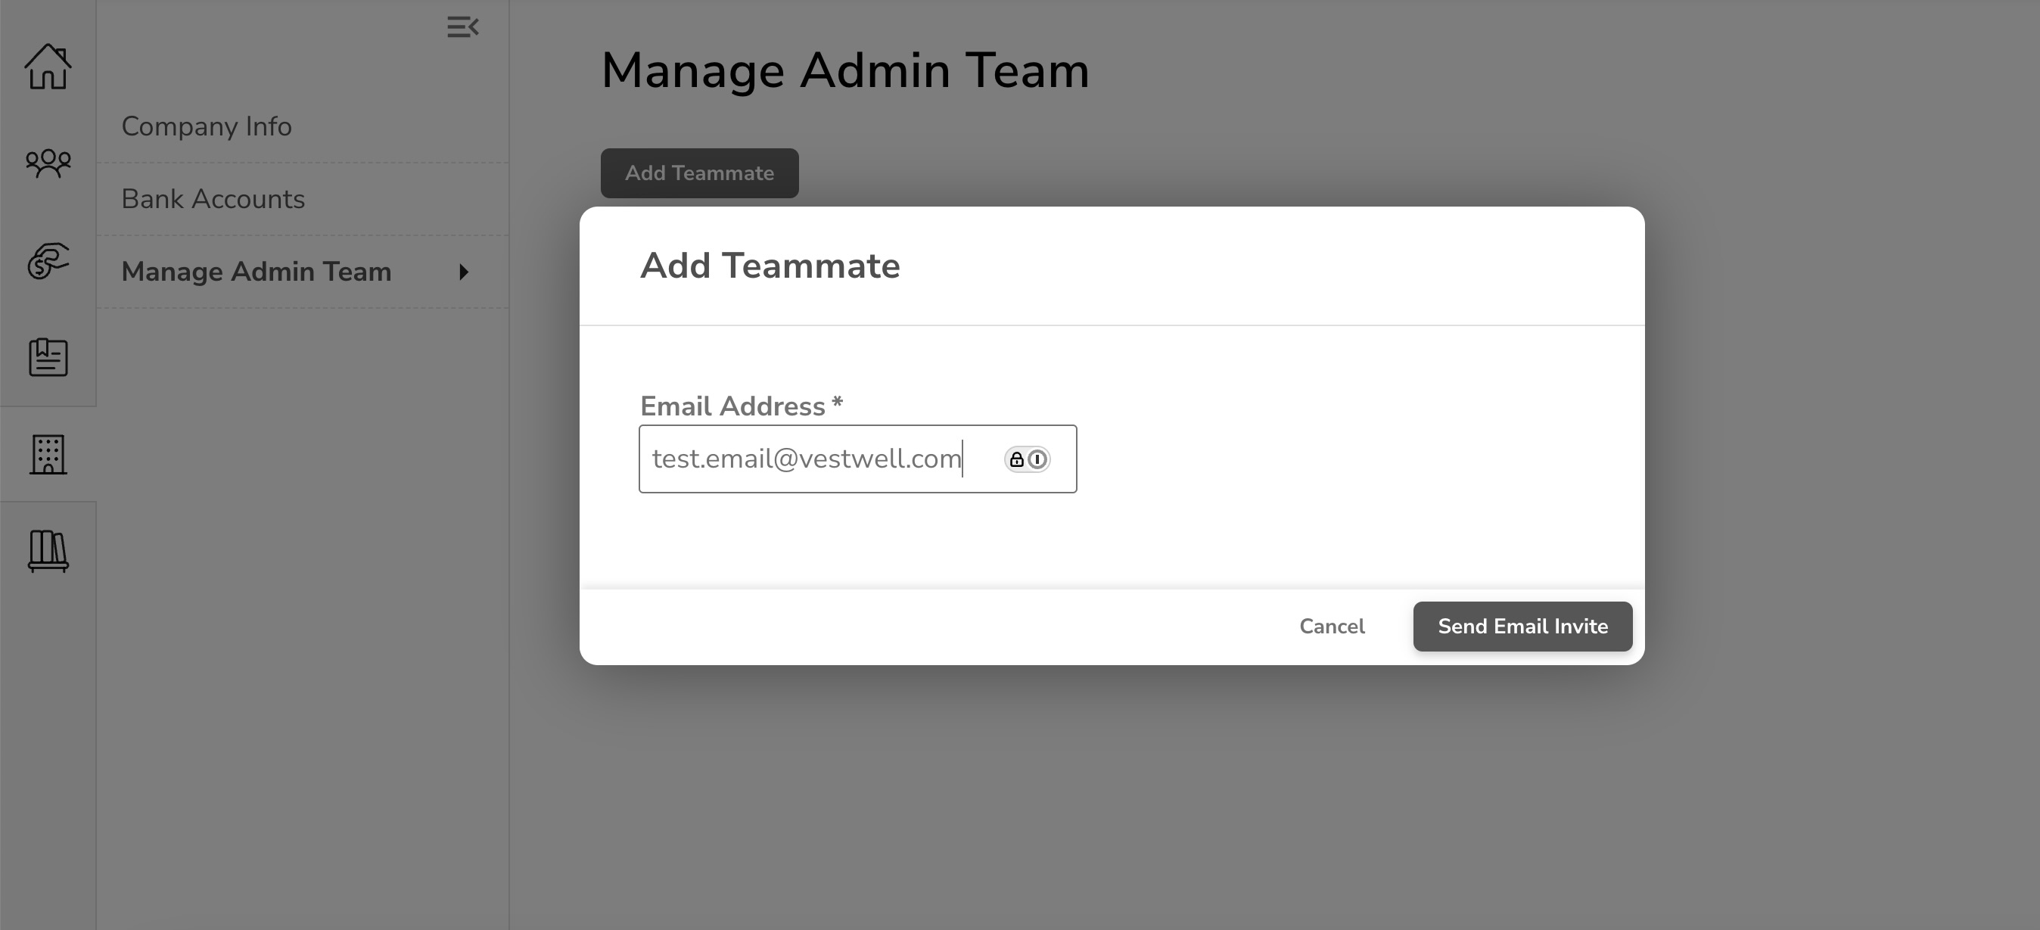Image resolution: width=2040 pixels, height=930 pixels.
Task: Open Company Info section
Action: pos(207,126)
